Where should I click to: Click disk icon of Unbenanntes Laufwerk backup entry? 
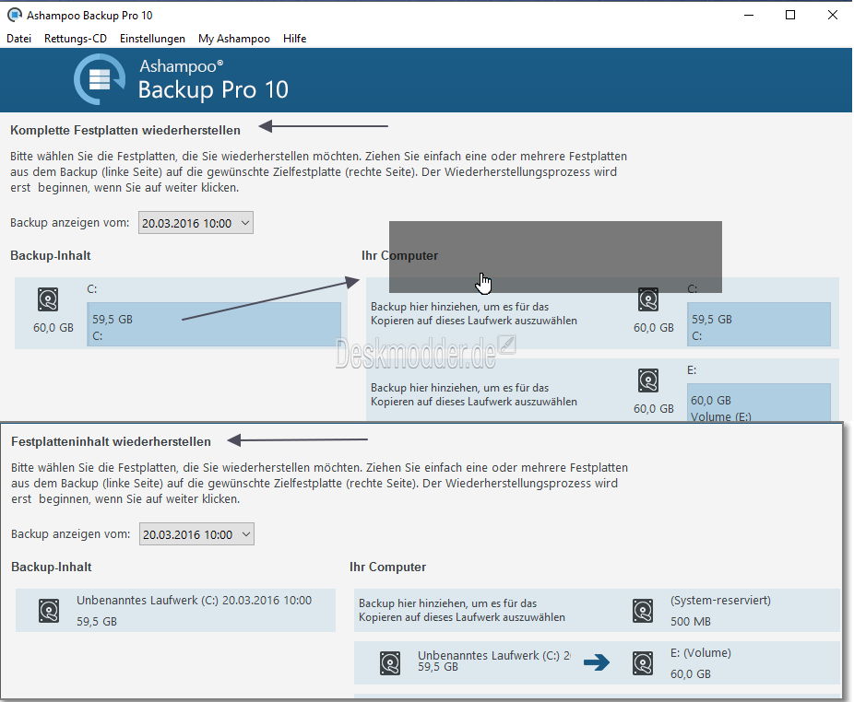point(49,611)
